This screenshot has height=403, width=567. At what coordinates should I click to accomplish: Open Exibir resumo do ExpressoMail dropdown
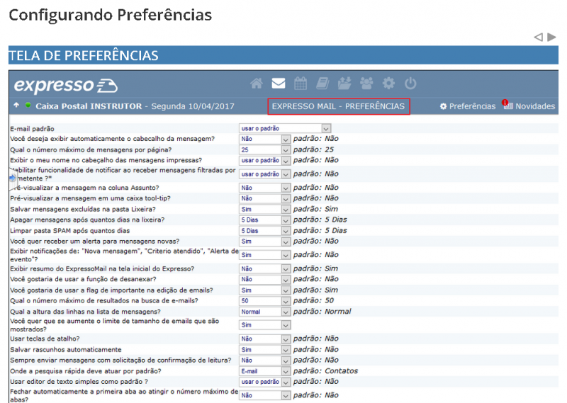[x=264, y=269]
